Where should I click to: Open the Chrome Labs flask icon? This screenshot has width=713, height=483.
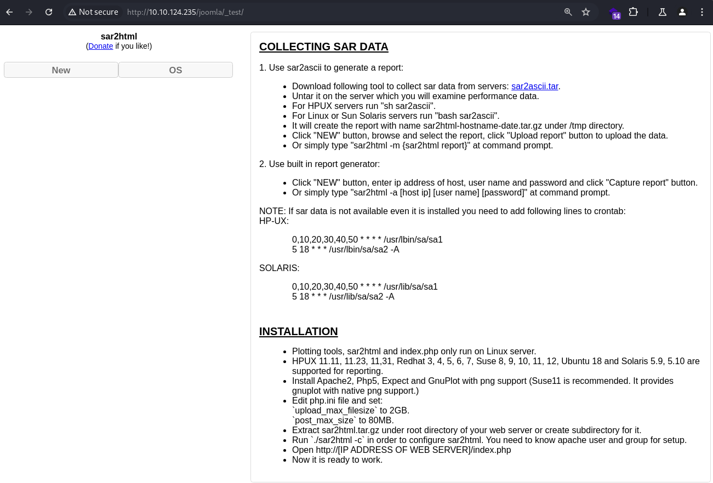[x=663, y=12]
